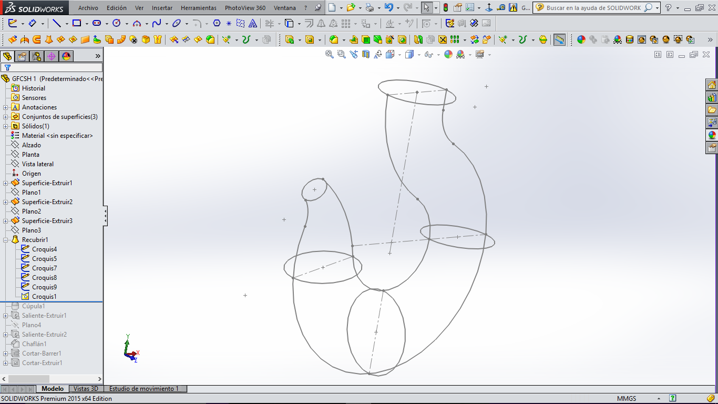The width and height of the screenshot is (718, 404).
Task: Click the Revolved Surface tool icon
Action: coord(25,39)
